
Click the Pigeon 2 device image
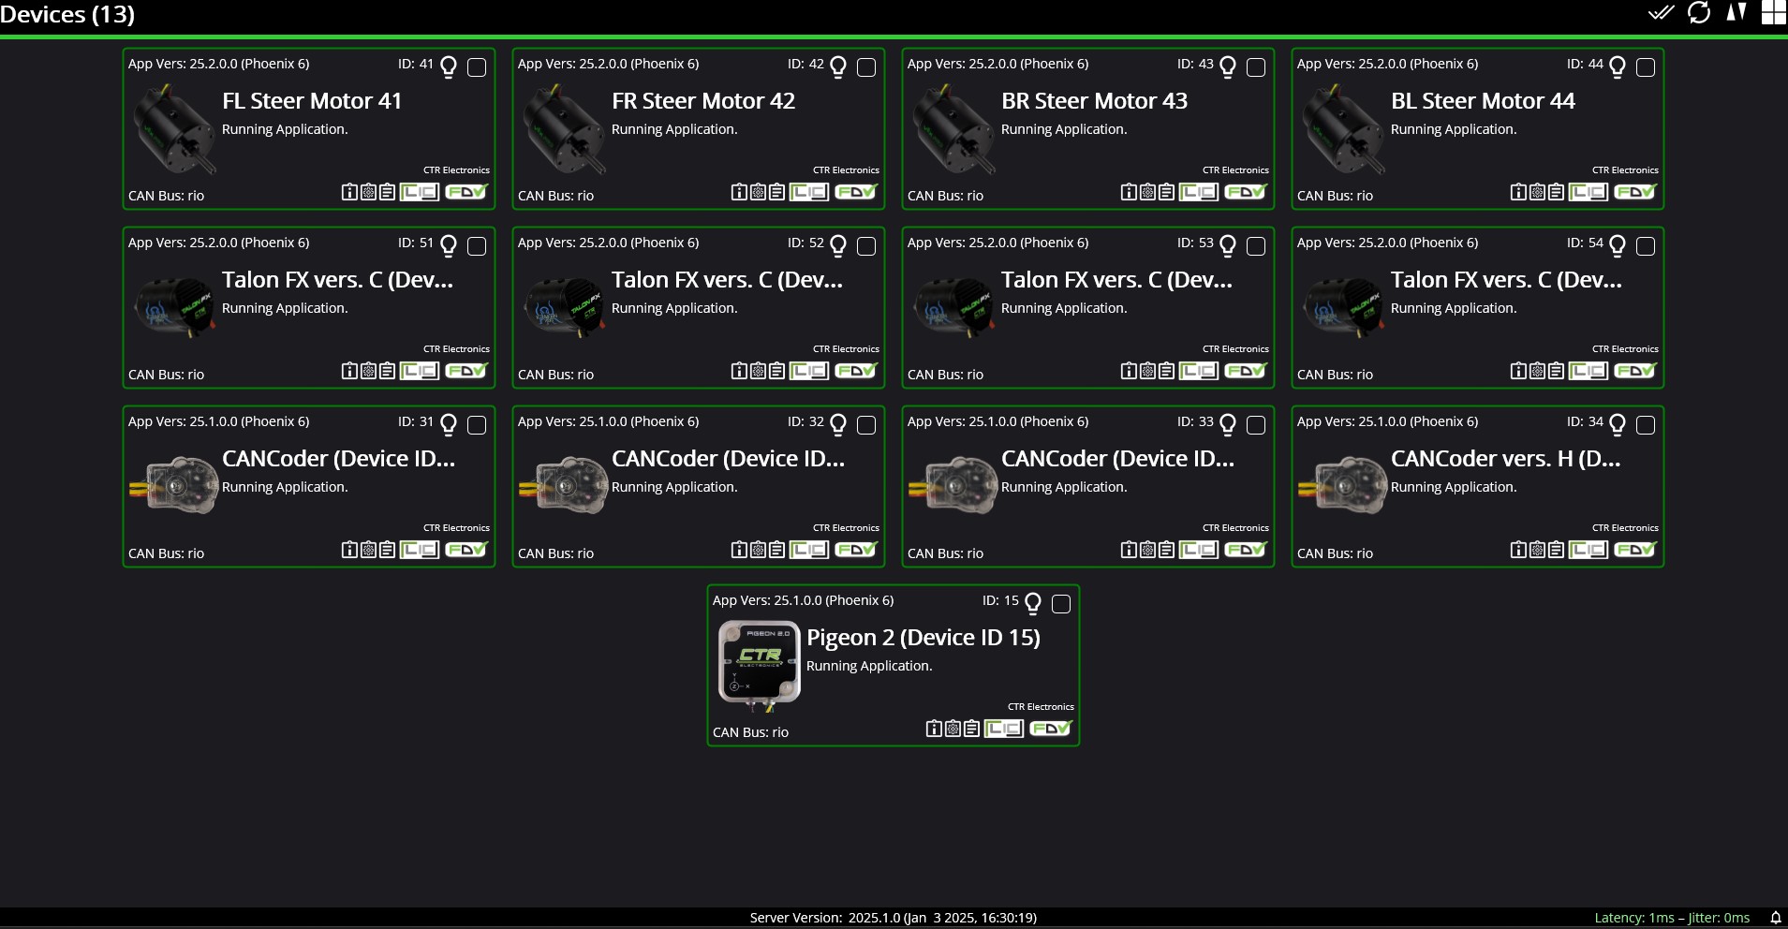pos(760,664)
